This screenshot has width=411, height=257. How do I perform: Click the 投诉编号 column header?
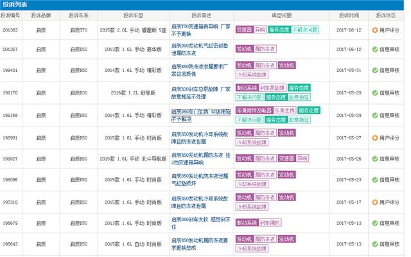[10, 15]
